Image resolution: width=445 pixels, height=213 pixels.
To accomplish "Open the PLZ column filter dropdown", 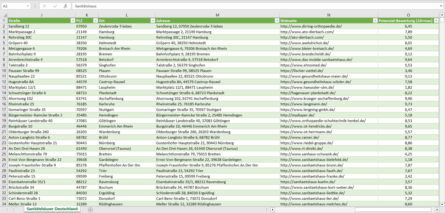I will click(95, 21).
